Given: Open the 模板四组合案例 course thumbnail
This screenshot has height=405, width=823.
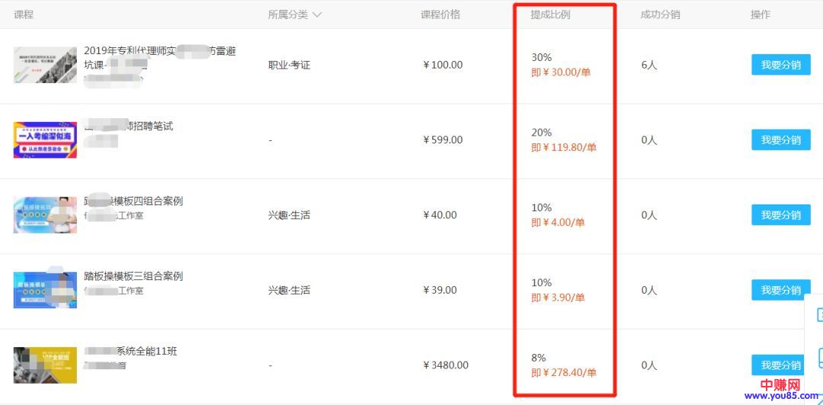Looking at the screenshot, I should point(45,215).
